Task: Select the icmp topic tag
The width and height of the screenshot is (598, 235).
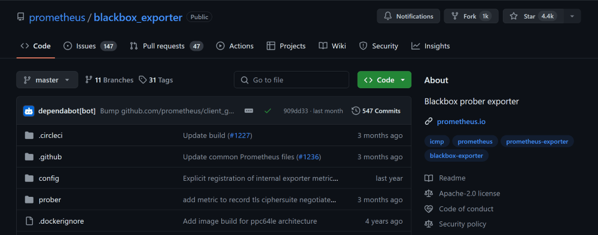Action: (437, 141)
